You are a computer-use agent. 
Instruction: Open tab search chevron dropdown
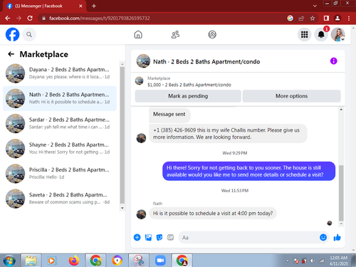315,6
